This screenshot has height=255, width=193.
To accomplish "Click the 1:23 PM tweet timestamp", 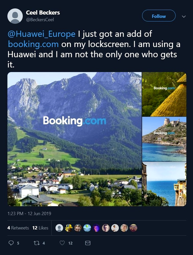I will point(29,213).
